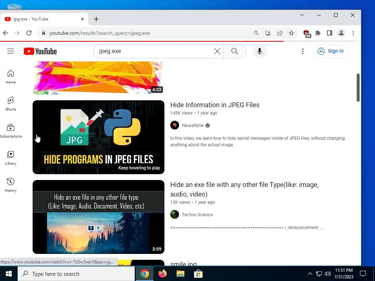The height and width of the screenshot is (281, 375).
Task: Bookmark this page with the star
Action: pos(291,33)
